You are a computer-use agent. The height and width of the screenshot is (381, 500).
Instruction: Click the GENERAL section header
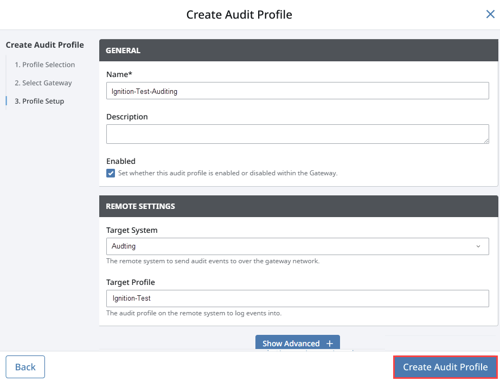pos(298,50)
